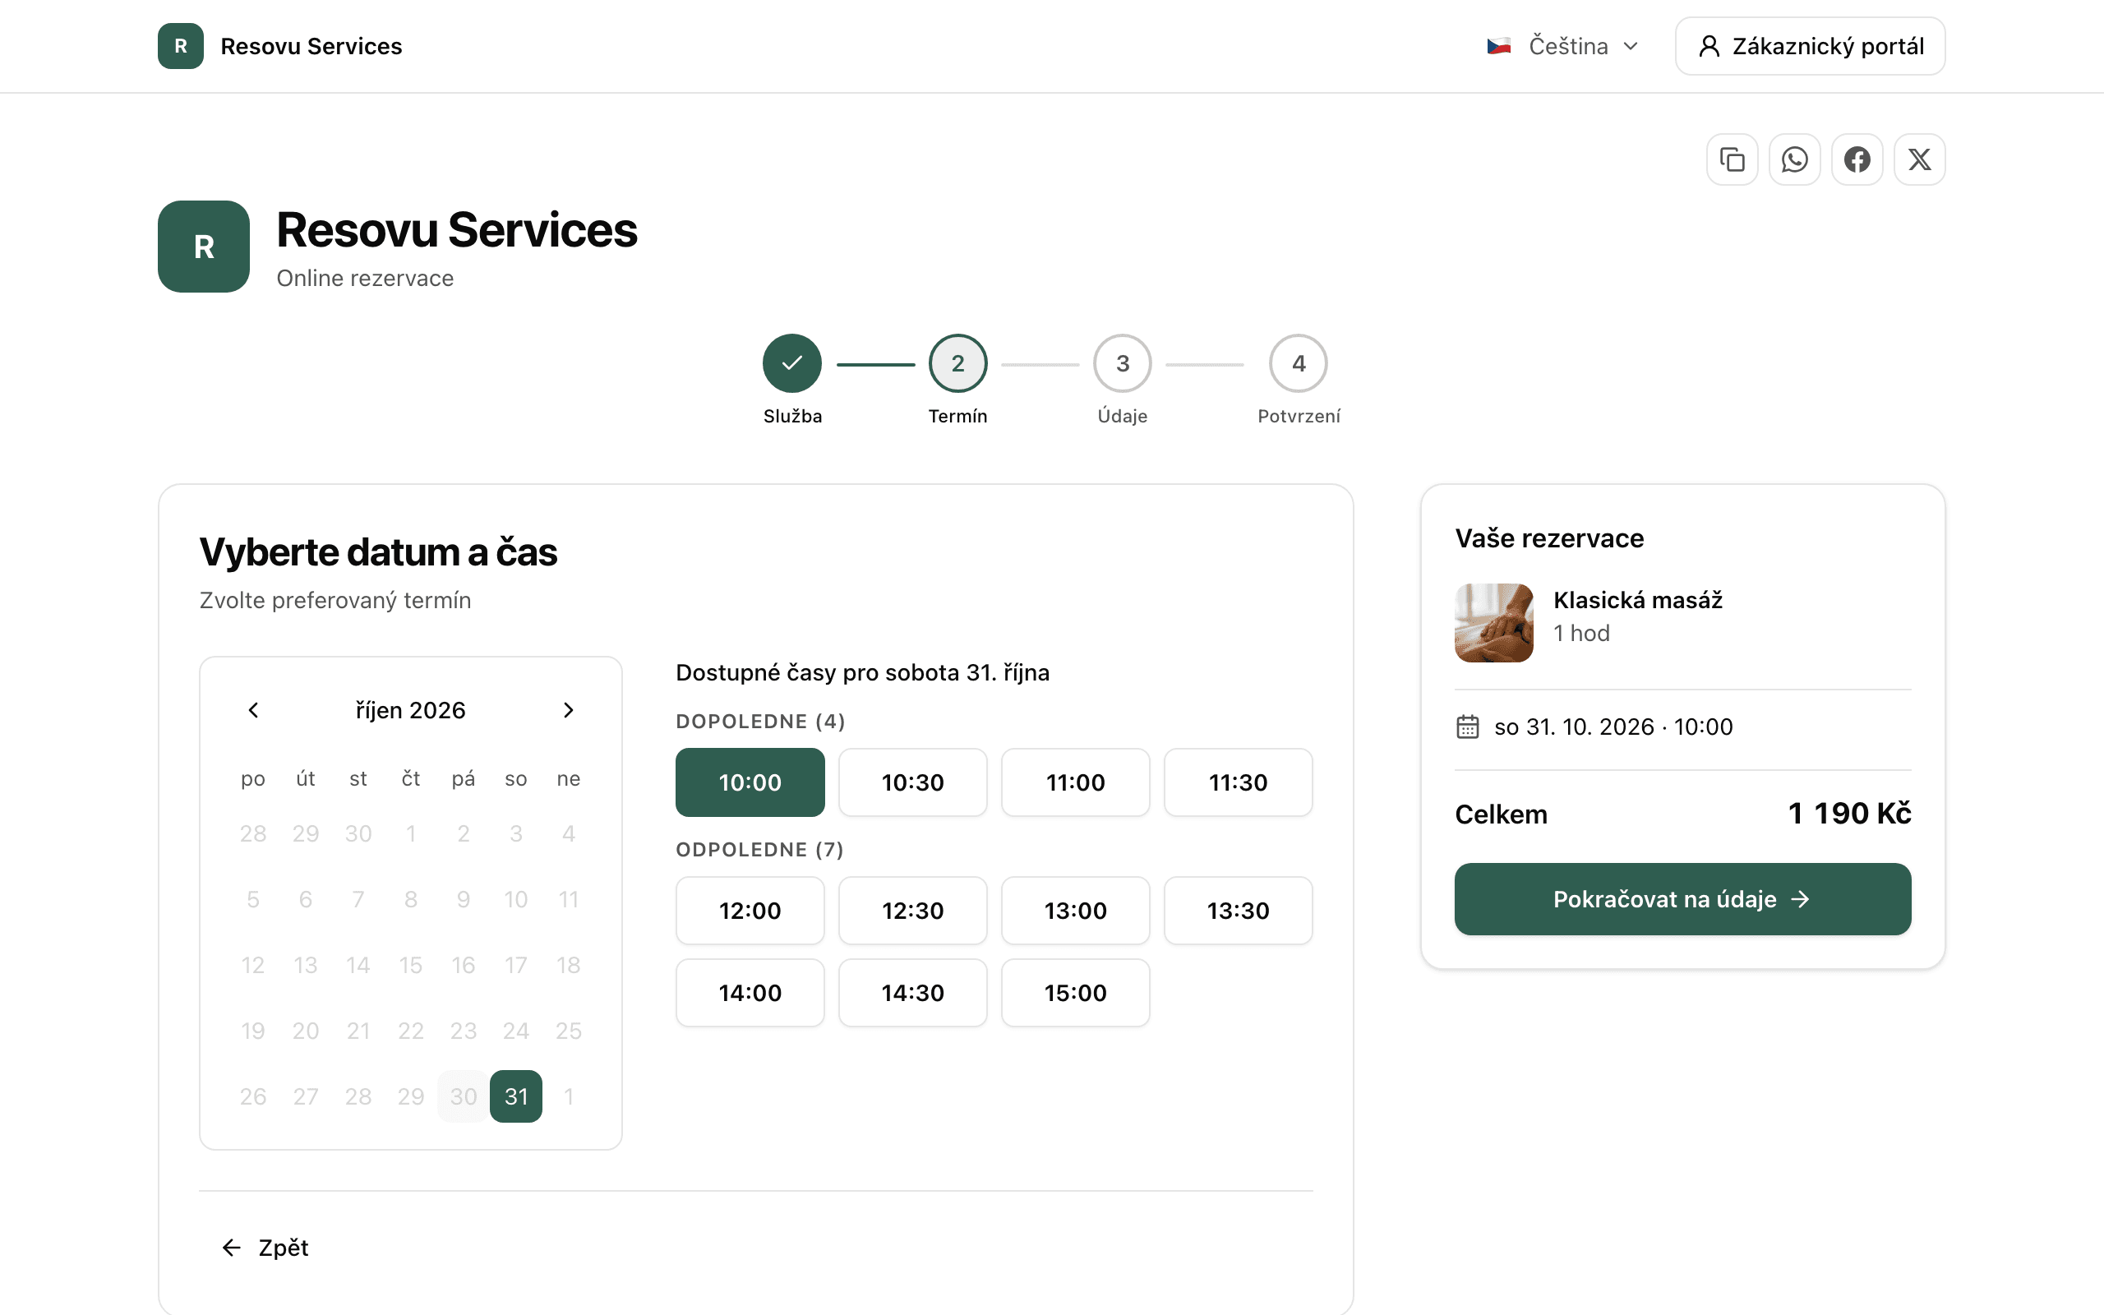Click the total price '1 190 Kč'
This screenshot has width=2104, height=1315.
click(1849, 814)
